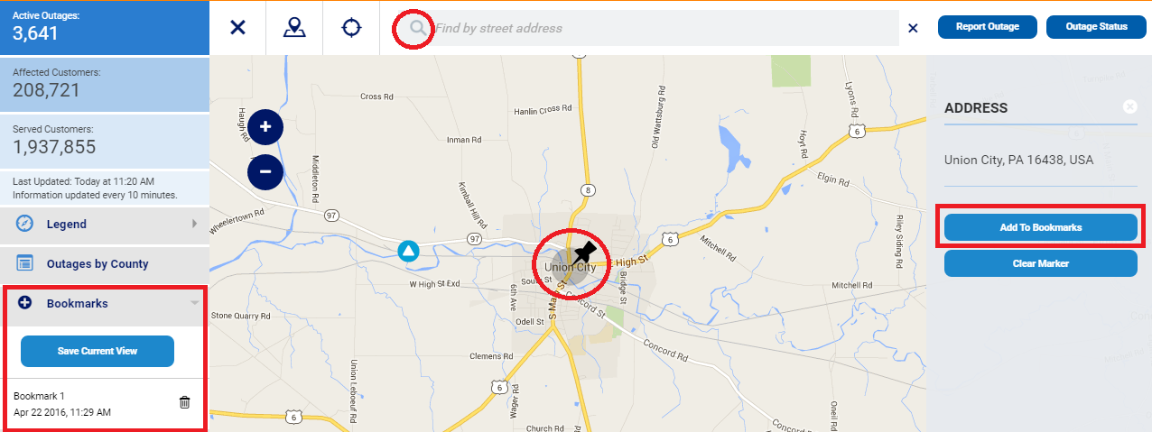Click the magnifier search icon

click(x=417, y=28)
